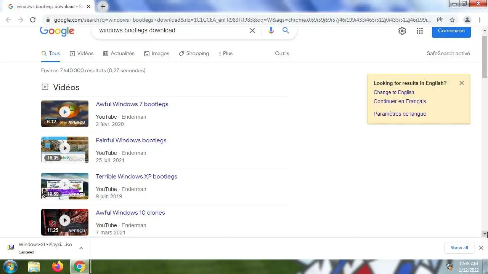Click the share page icon in address bar

tap(440, 20)
